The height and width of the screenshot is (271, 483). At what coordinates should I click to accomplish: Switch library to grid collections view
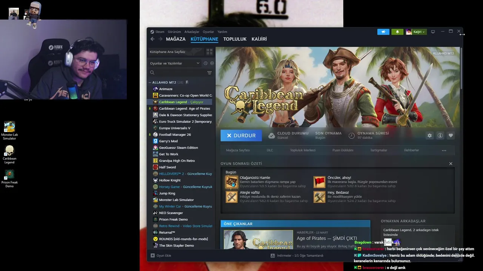coord(209,52)
